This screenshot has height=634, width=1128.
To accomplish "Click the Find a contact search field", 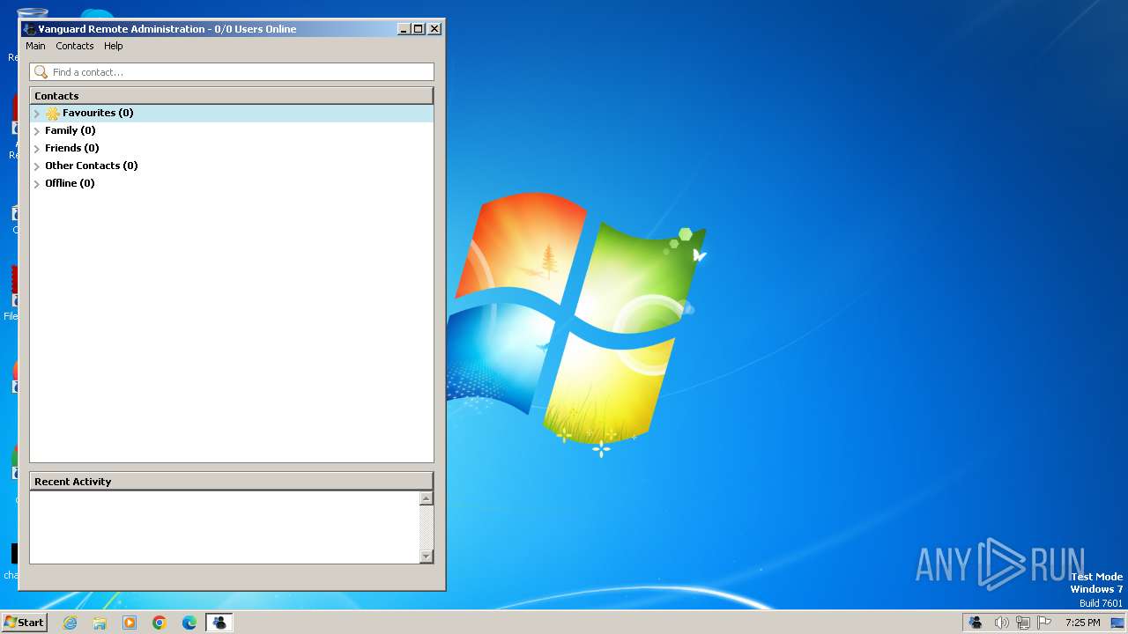I will coord(232,72).
